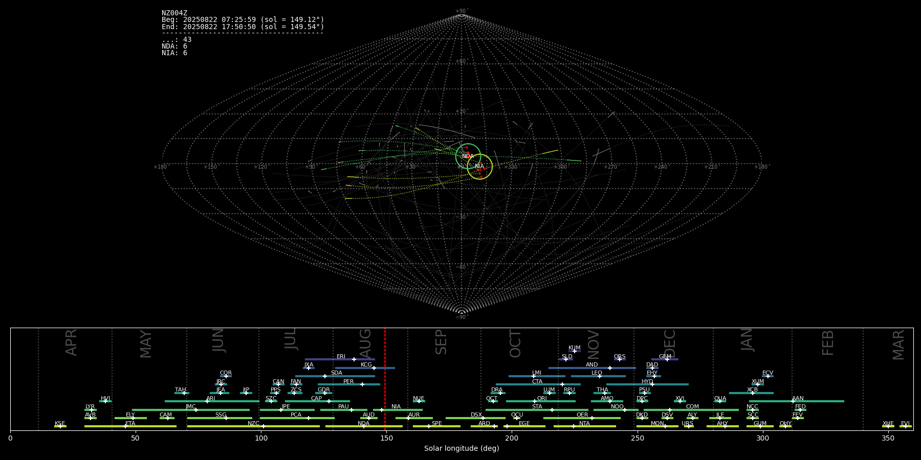Click the APR month label
The height and width of the screenshot is (460, 921).
(71, 342)
